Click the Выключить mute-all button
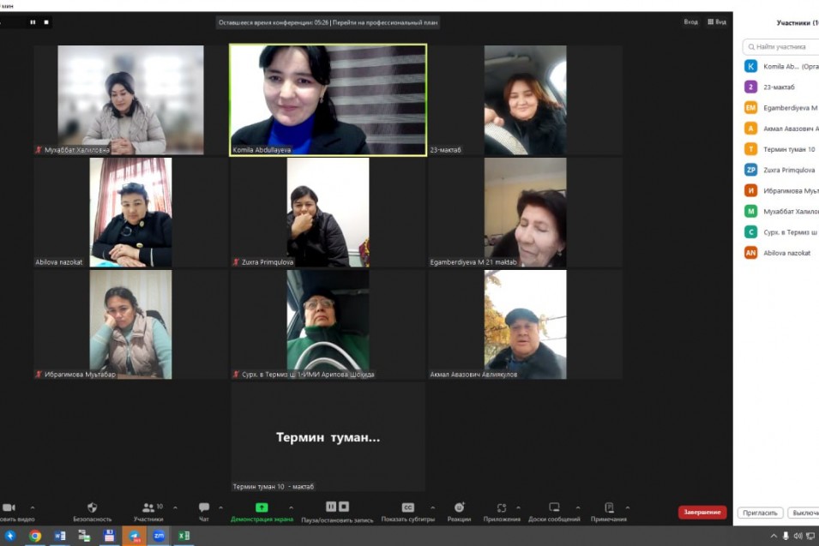The width and height of the screenshot is (819, 546). (804, 513)
